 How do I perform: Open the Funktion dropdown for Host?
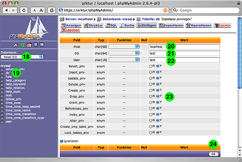[x=124, y=47]
